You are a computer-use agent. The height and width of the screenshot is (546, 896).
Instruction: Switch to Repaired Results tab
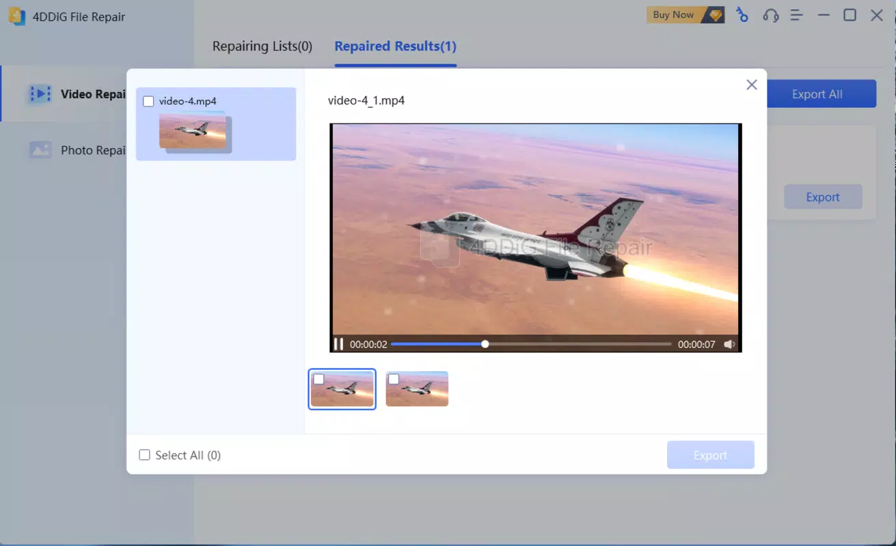[395, 46]
